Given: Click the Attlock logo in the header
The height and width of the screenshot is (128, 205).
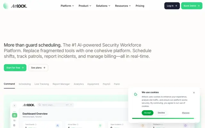Looking at the screenshot, I should pyautogui.click(x=15, y=6).
